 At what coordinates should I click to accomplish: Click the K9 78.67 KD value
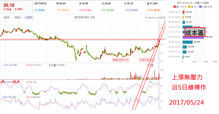pos(9,82)
